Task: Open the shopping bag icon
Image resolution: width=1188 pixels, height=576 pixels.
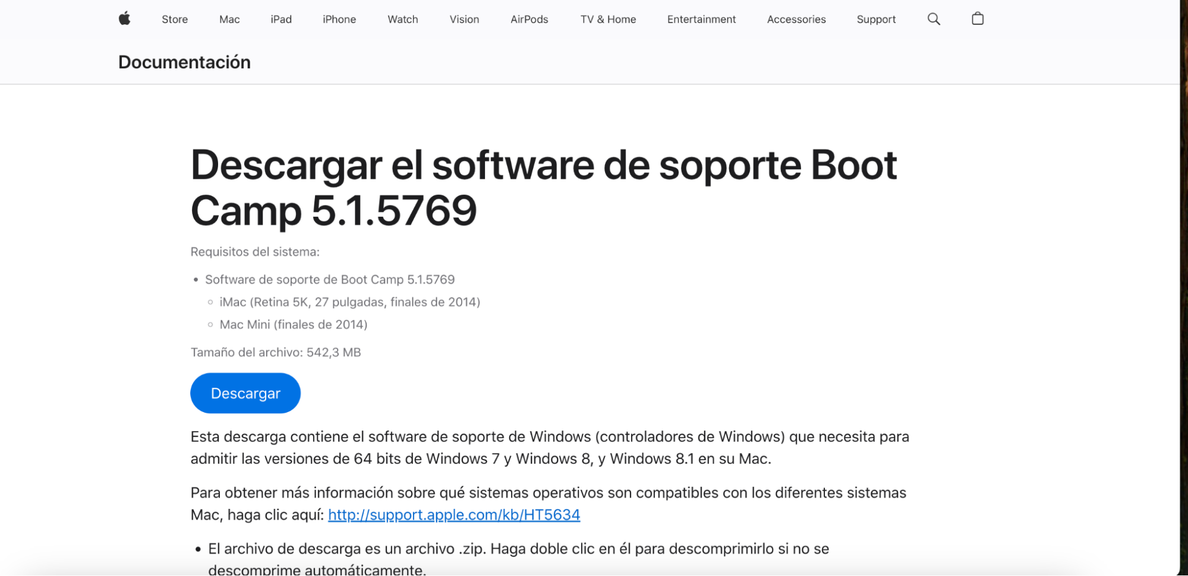Action: (x=977, y=18)
